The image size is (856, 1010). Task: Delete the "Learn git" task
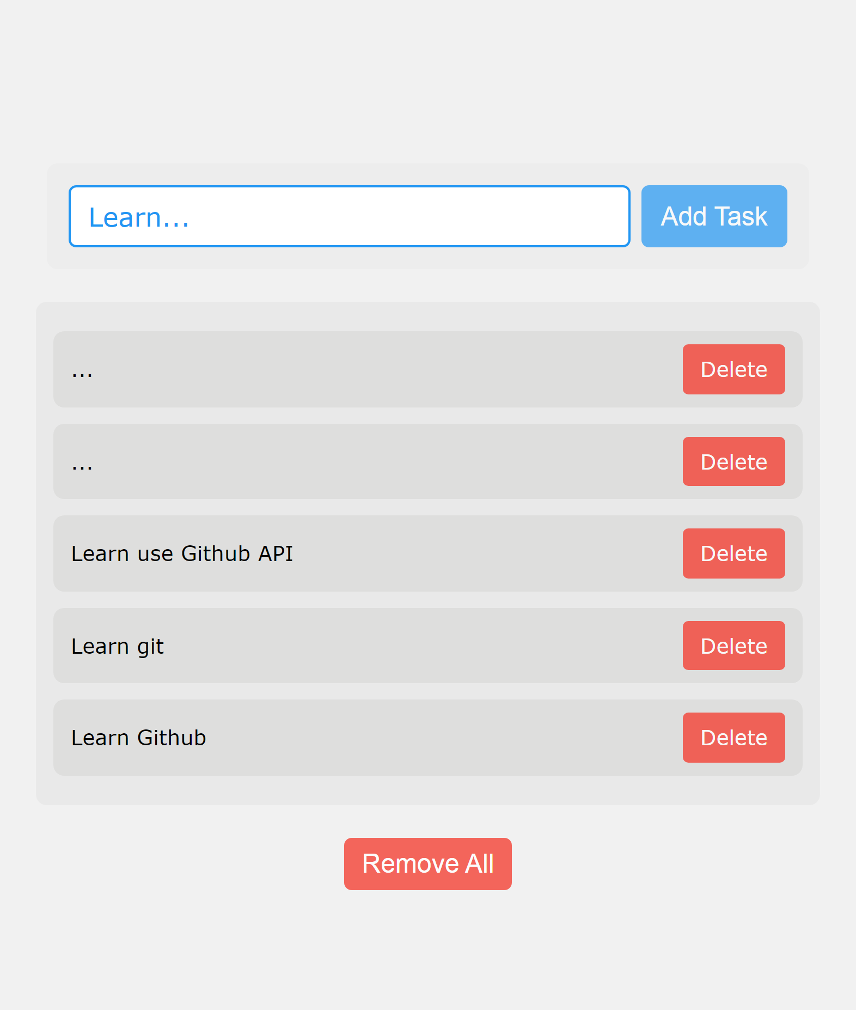pos(733,646)
